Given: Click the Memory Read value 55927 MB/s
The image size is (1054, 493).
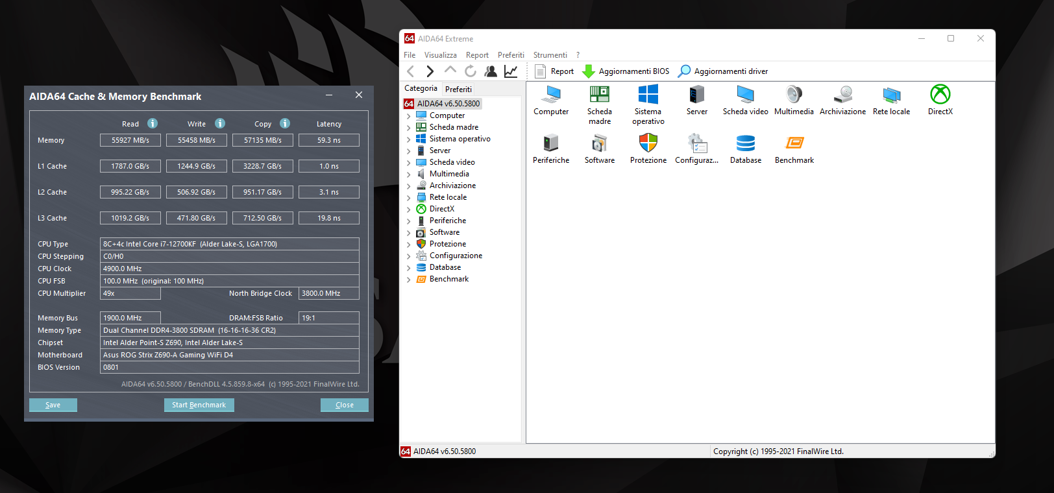Looking at the screenshot, I should [x=130, y=140].
